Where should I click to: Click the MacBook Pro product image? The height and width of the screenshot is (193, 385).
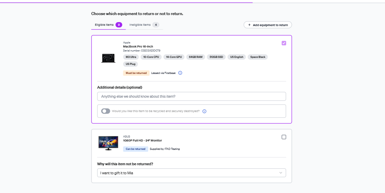tap(108, 58)
